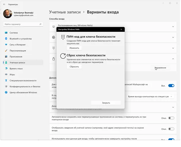Click the Volodymyr Bezmalyi account name
This screenshot has width=181, height=147.
24,13
